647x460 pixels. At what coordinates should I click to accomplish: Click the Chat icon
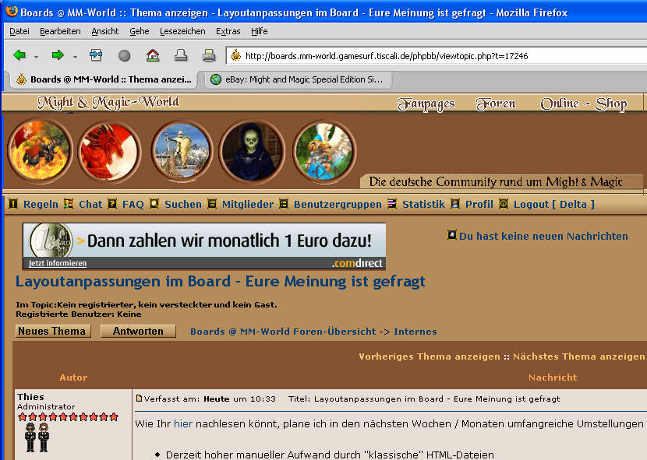click(69, 204)
